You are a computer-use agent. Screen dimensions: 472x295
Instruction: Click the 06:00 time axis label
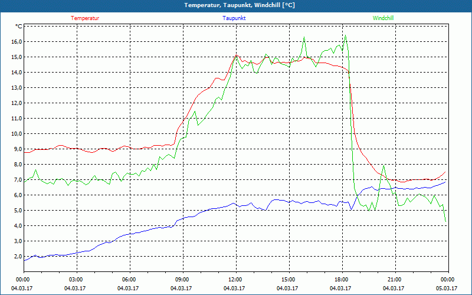pyautogui.click(x=130, y=280)
